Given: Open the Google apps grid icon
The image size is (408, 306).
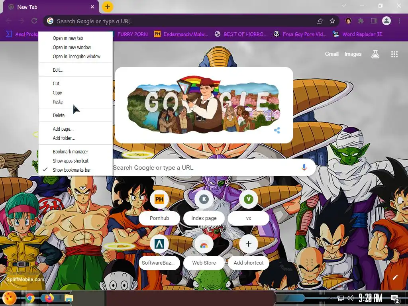Looking at the screenshot, I should 394,54.
